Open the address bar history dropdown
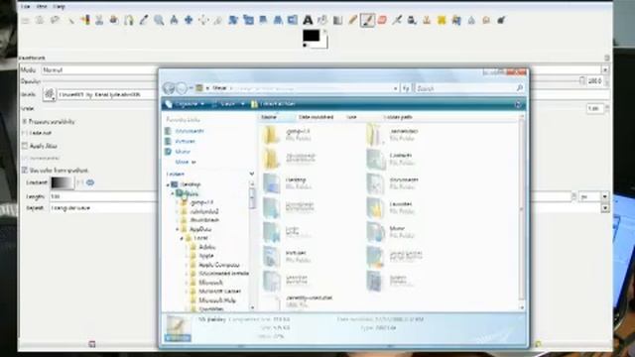Viewport: 635px width, 357px height. 395,88
